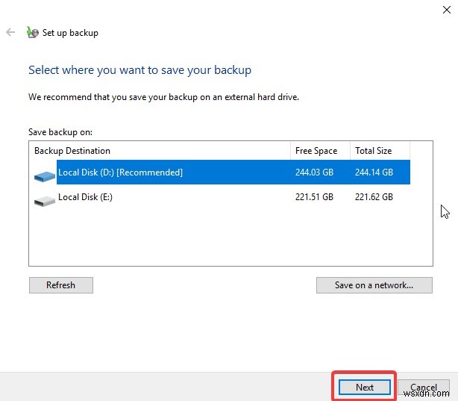The height and width of the screenshot is (401, 458).
Task: Click the Set up backup wizard icon
Action: (x=32, y=32)
